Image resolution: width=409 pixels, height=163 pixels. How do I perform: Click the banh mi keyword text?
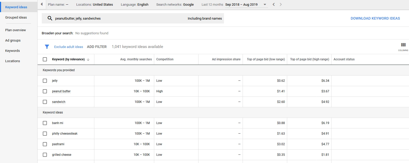(x=58, y=123)
